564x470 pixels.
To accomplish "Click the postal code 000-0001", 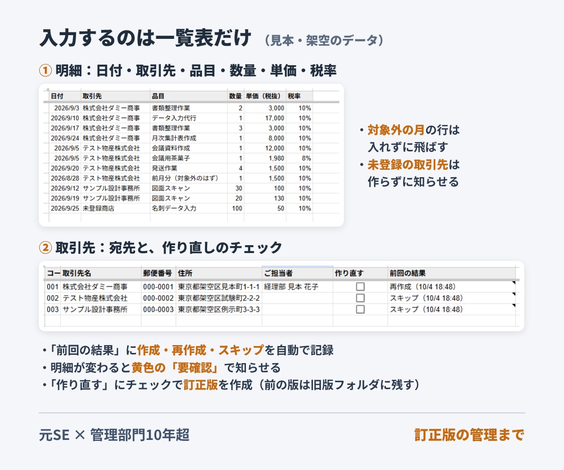I will point(158,287).
